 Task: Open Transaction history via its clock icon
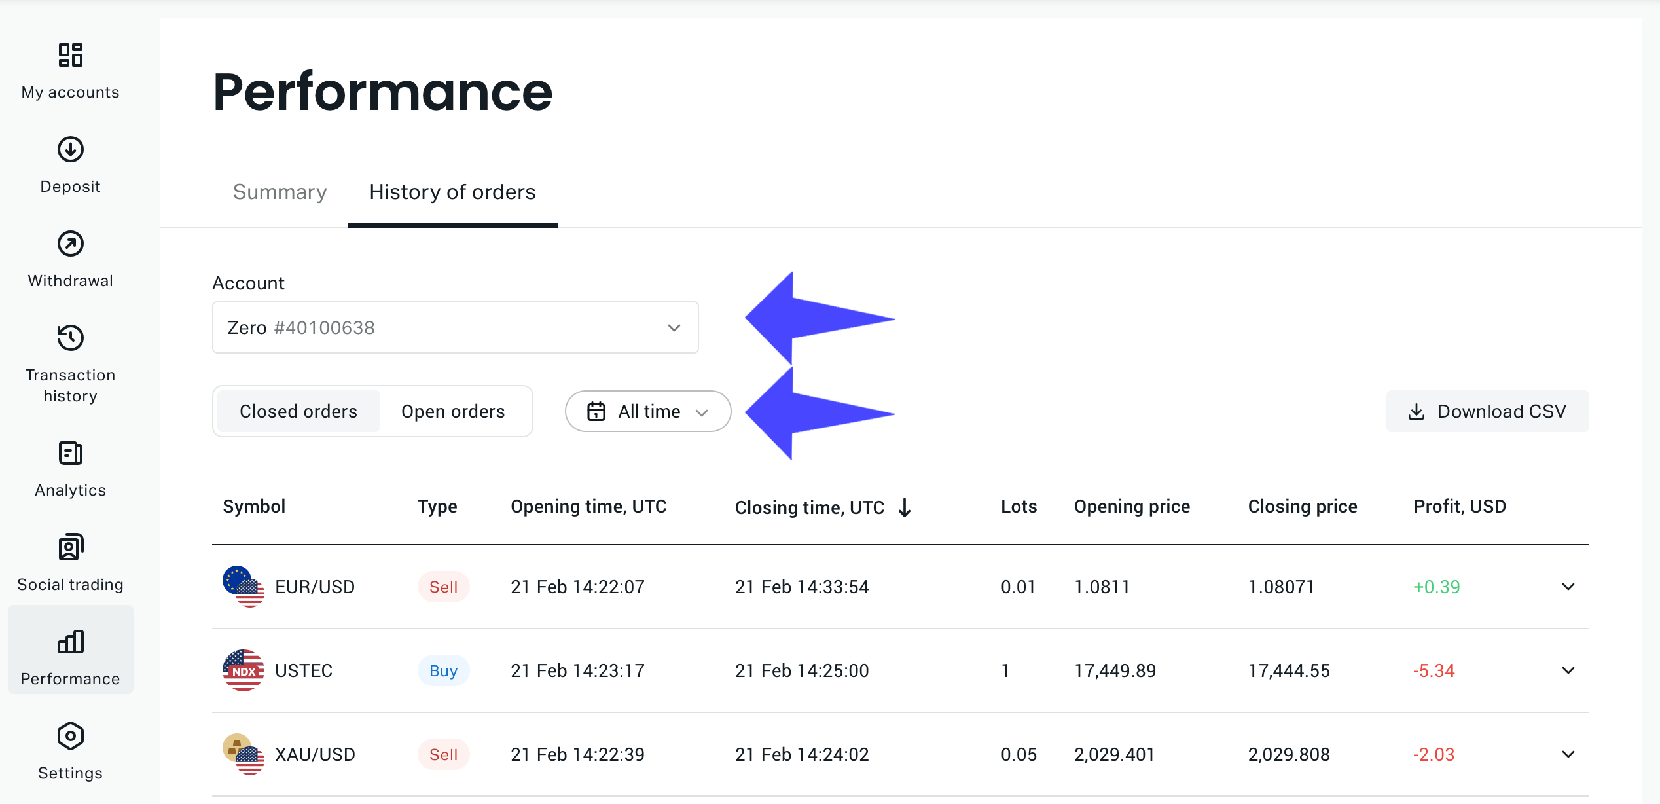(69, 338)
